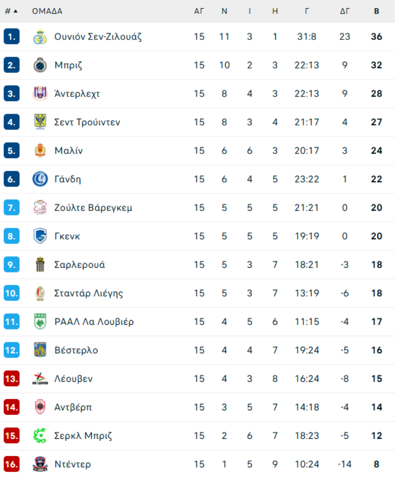The width and height of the screenshot is (395, 477).
Task: Click the Γάνδη blue circular crest
Action: pyautogui.click(x=40, y=179)
